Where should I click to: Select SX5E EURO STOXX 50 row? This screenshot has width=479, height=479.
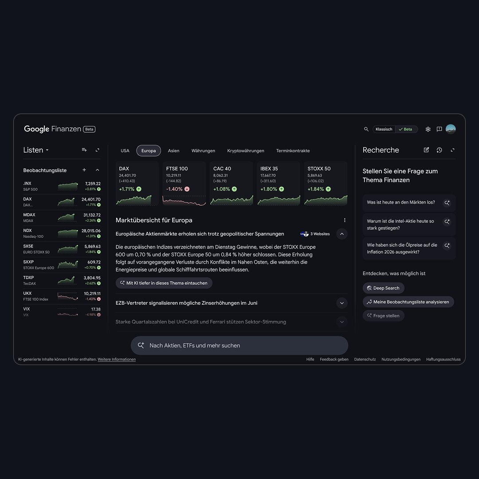(62, 249)
